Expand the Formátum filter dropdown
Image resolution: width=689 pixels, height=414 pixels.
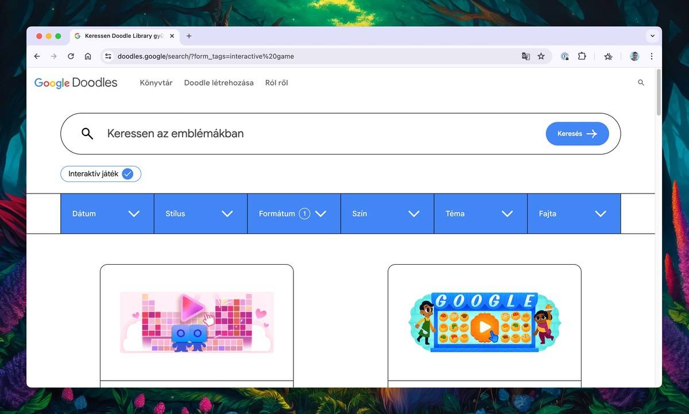point(294,214)
